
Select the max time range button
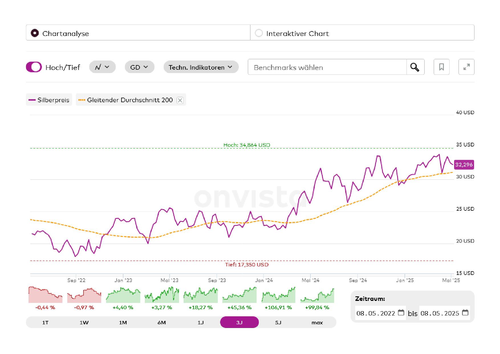tap(317, 322)
